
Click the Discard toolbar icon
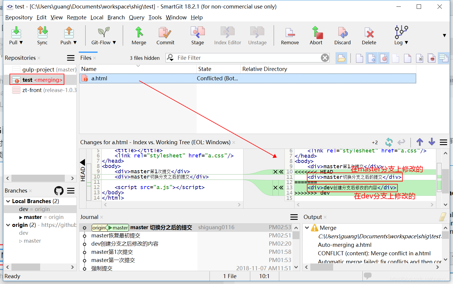343,32
